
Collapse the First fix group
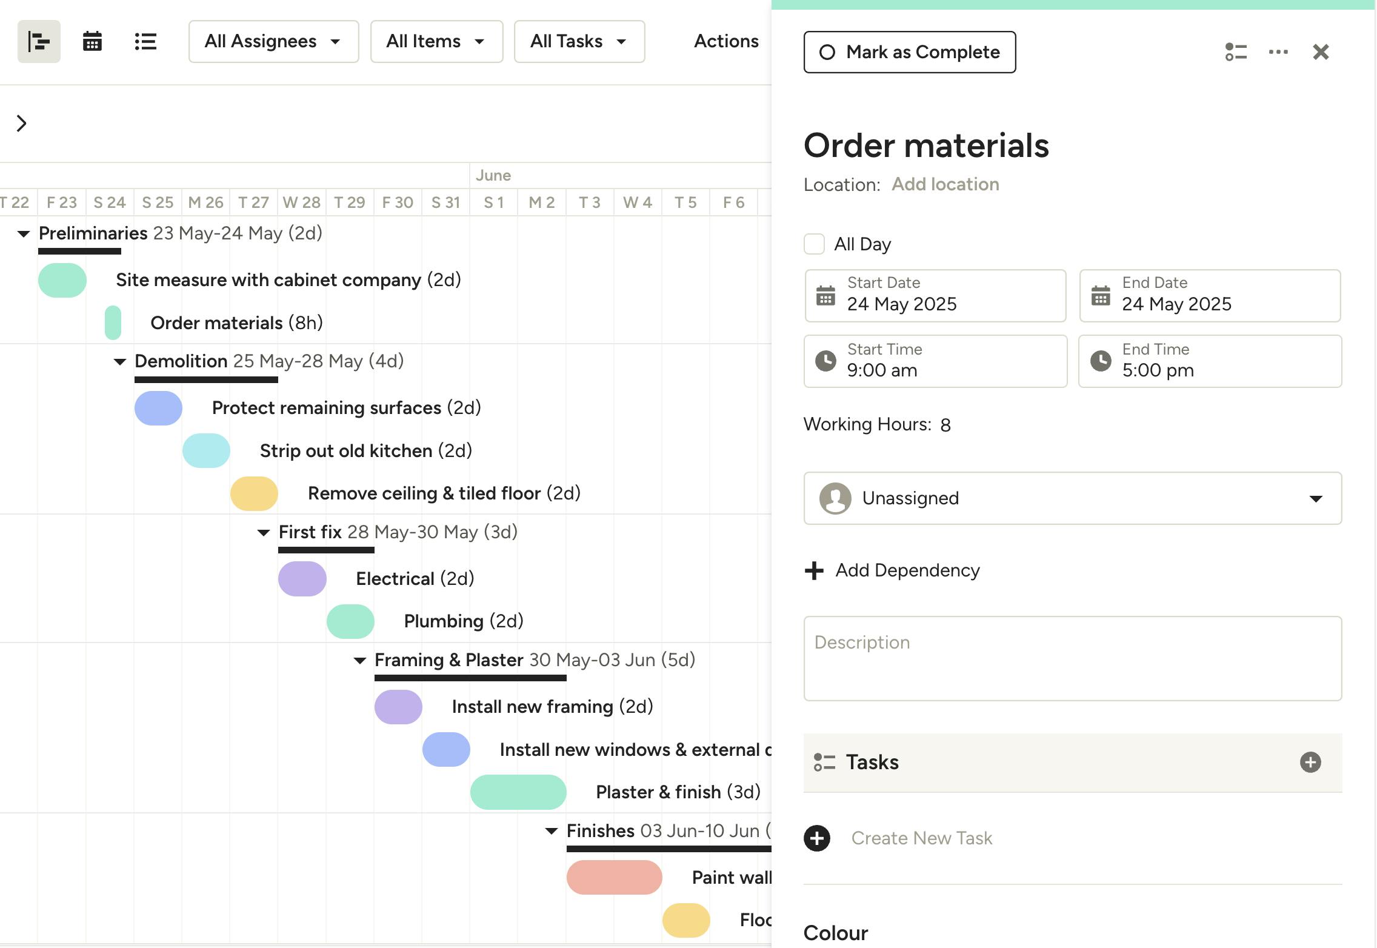coord(264,533)
